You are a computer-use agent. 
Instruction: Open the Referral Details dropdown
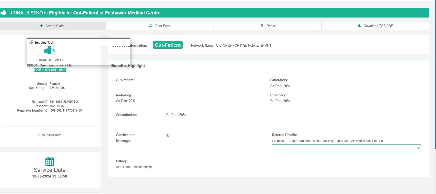point(346,148)
